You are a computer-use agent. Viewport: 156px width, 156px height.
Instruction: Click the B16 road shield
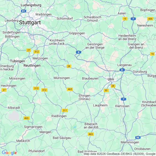(x=152, y=54)
